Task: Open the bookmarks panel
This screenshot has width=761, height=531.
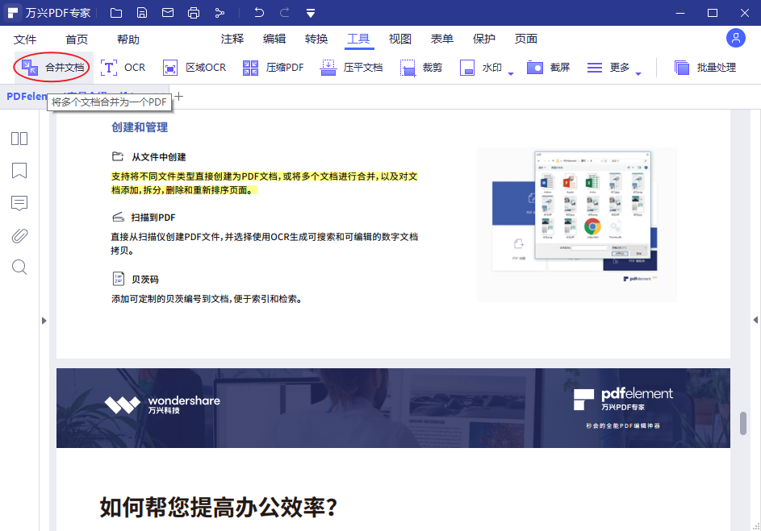Action: click(19, 171)
